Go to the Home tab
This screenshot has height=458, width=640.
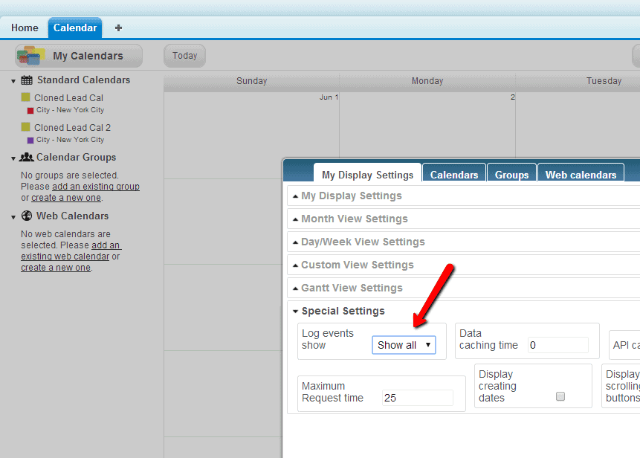pyautogui.click(x=25, y=28)
